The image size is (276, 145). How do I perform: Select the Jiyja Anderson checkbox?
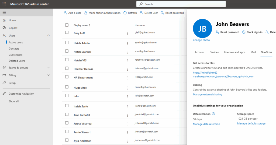coord(67,140)
